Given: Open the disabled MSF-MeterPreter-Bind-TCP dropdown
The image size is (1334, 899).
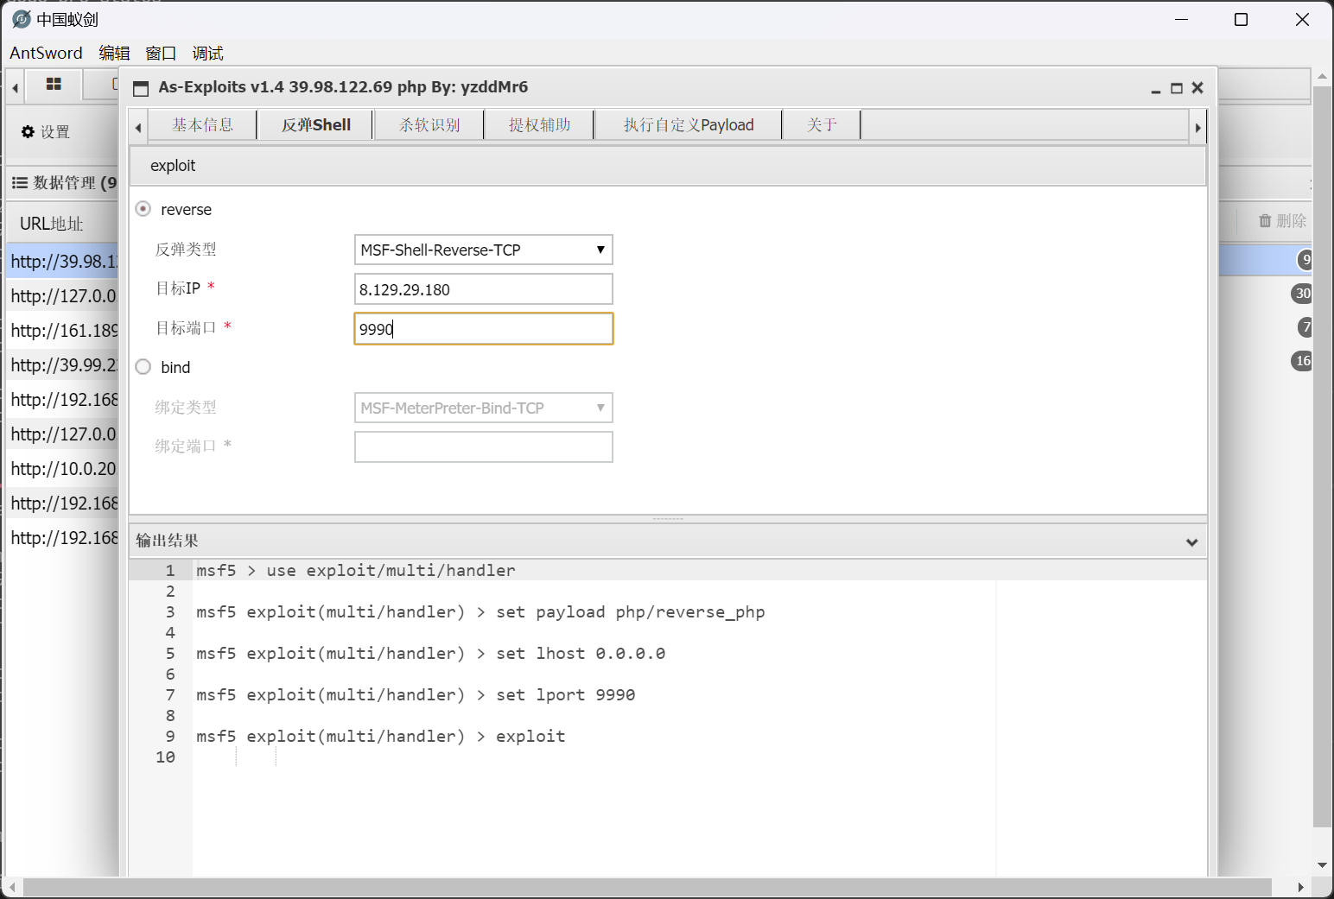Looking at the screenshot, I should pyautogui.click(x=484, y=408).
